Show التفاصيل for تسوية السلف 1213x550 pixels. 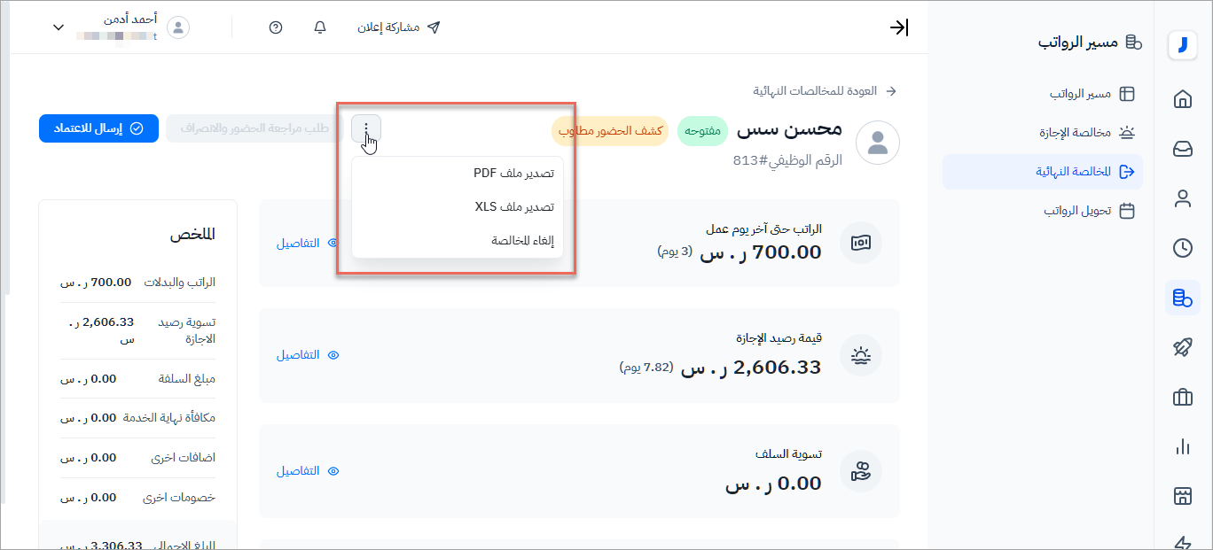(x=307, y=471)
